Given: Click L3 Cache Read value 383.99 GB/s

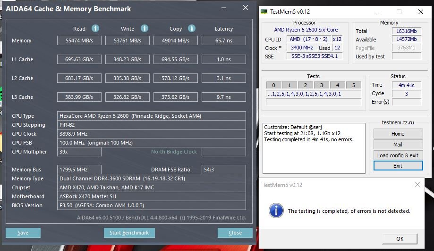Looking at the screenshot, I should tap(79, 97).
